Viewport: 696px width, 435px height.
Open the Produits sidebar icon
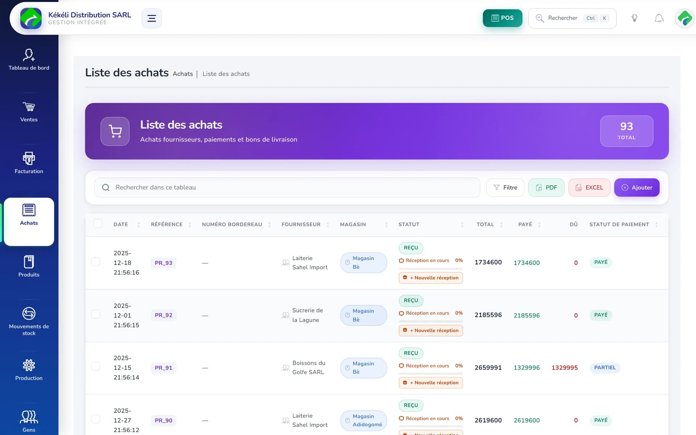[x=29, y=262]
